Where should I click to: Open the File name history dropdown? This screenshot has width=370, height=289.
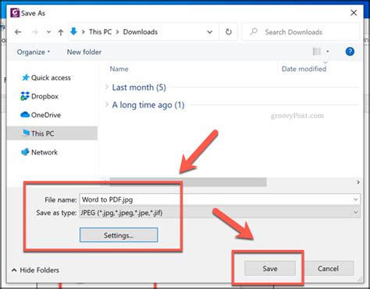coord(355,199)
